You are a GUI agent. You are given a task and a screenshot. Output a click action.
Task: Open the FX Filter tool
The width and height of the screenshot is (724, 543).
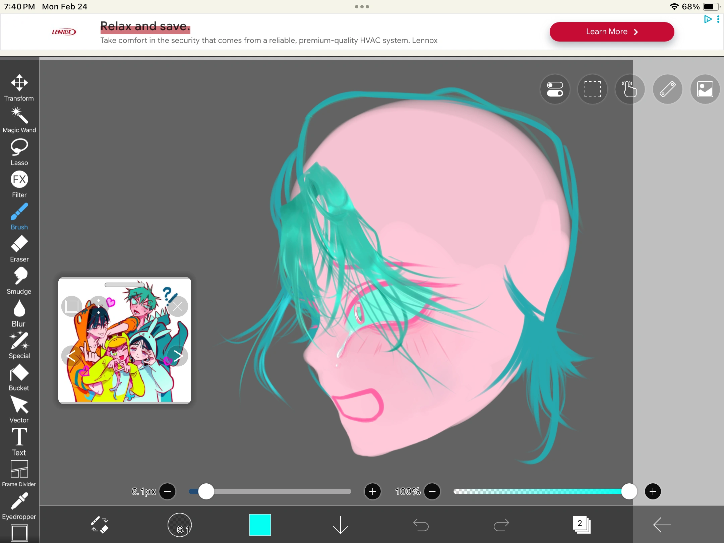coord(19,180)
